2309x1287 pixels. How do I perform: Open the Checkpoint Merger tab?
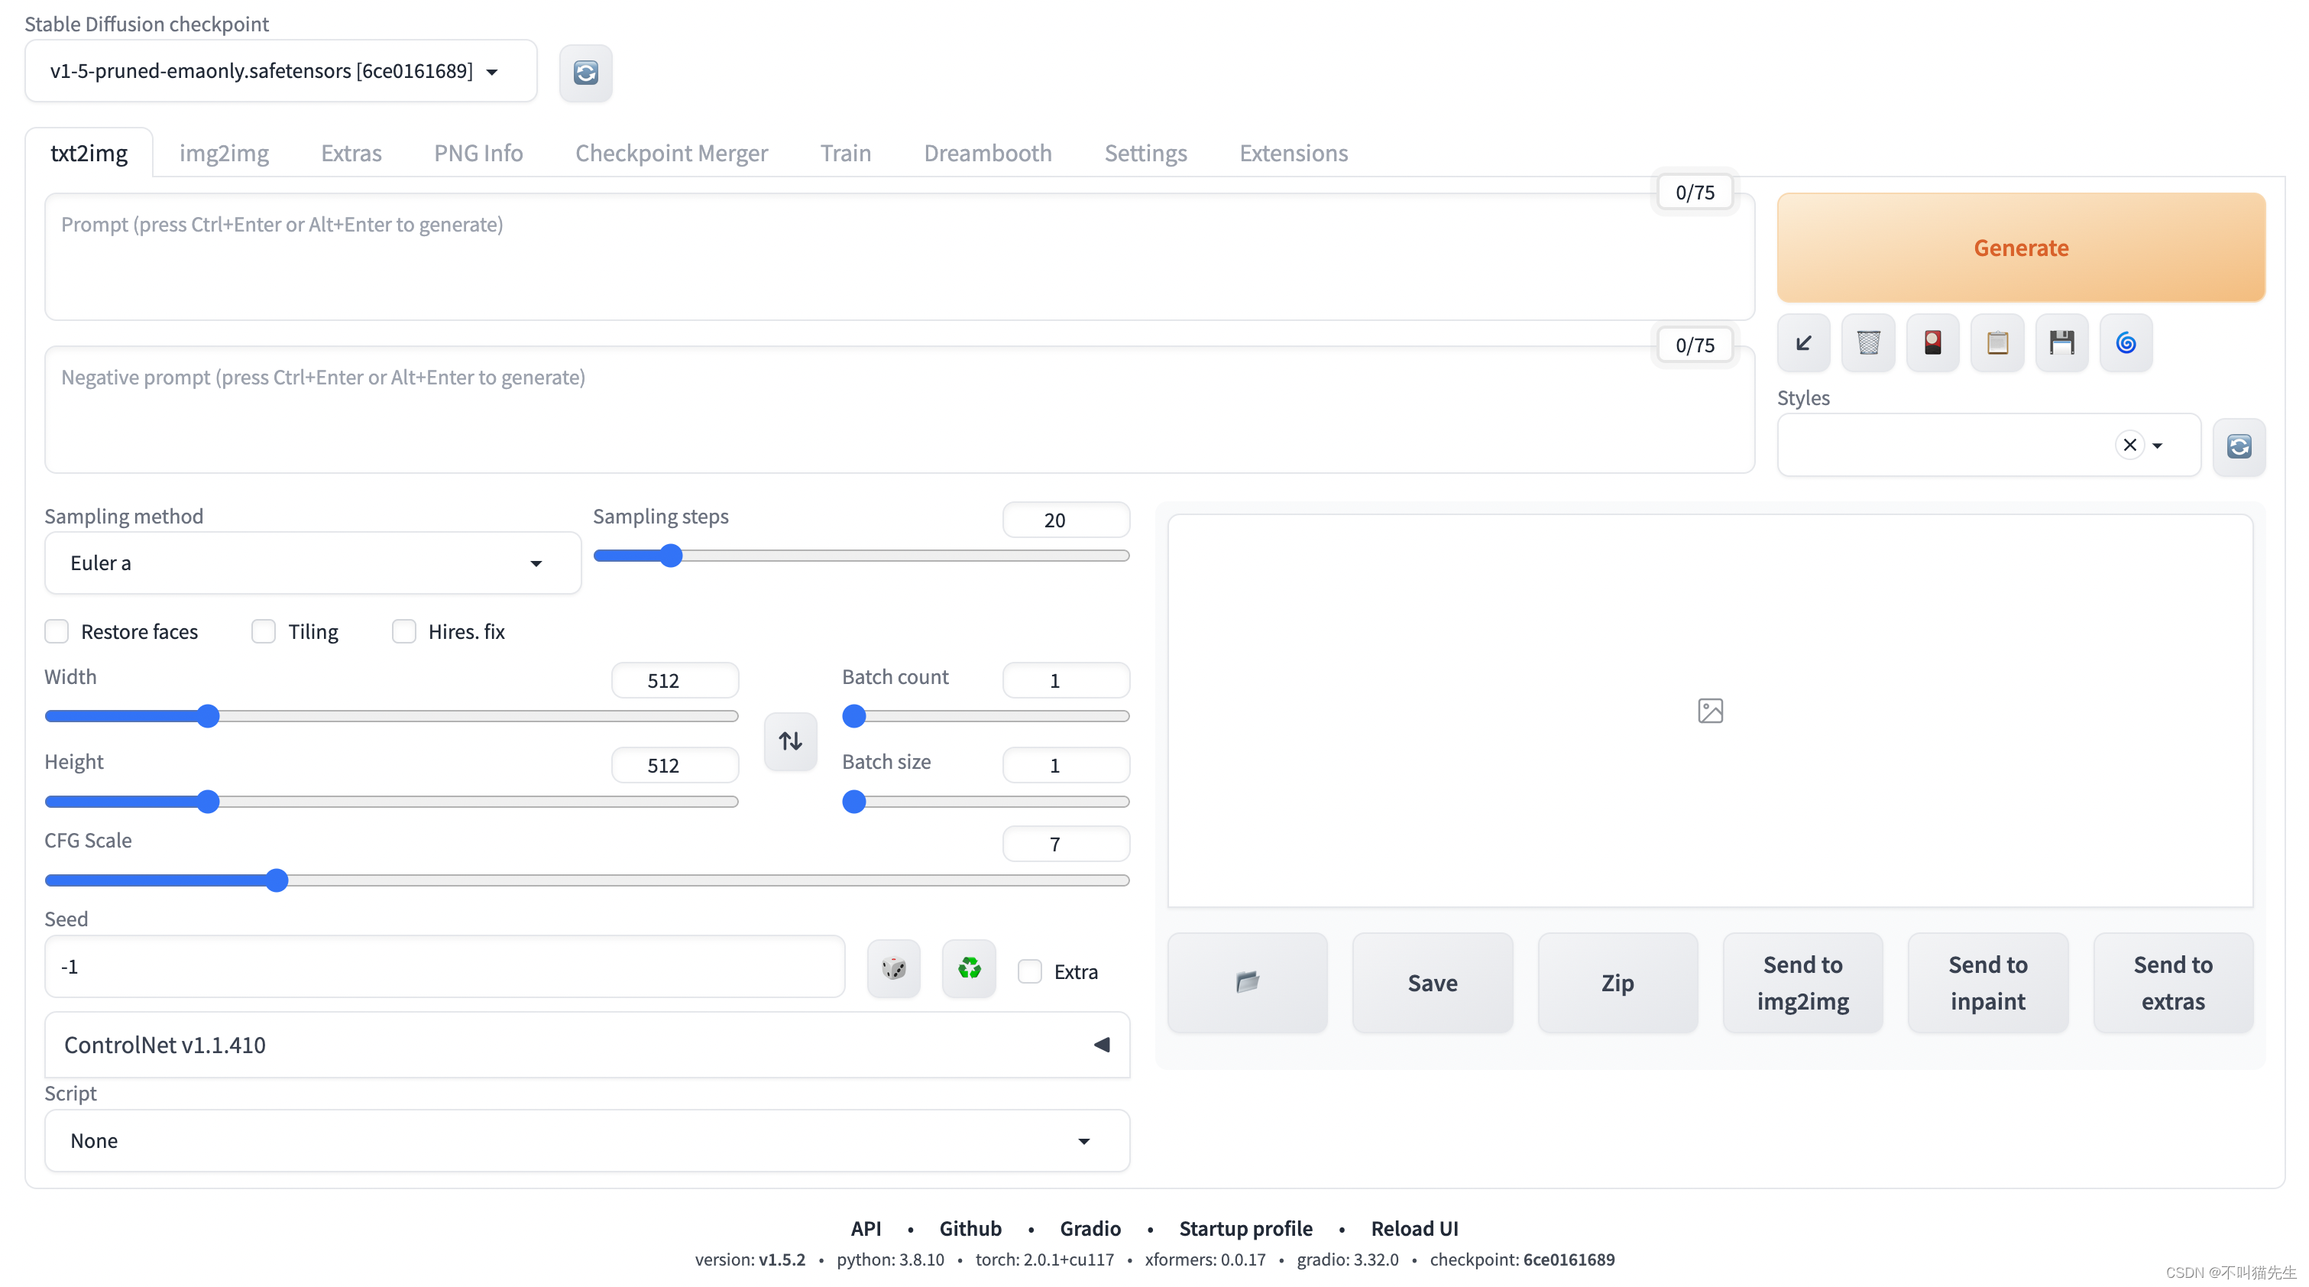pos(672,152)
